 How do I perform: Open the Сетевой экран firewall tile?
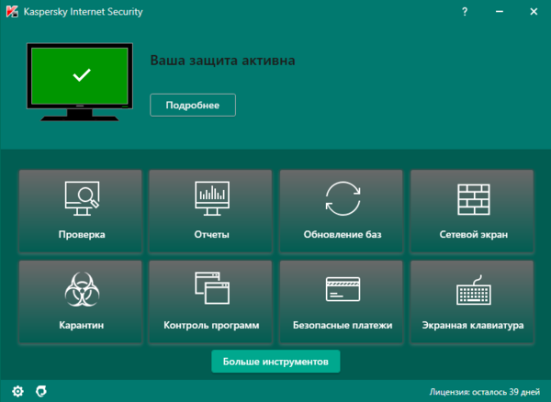472,211
